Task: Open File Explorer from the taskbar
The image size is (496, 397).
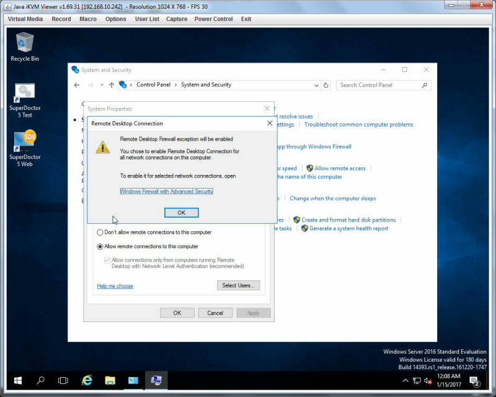Action: click(110, 380)
